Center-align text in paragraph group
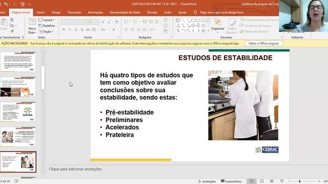The height and width of the screenshot is (184, 328). tap(132, 30)
